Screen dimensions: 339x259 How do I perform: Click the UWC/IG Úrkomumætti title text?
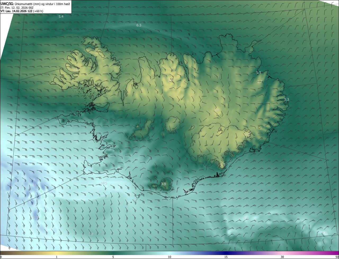point(35,3)
